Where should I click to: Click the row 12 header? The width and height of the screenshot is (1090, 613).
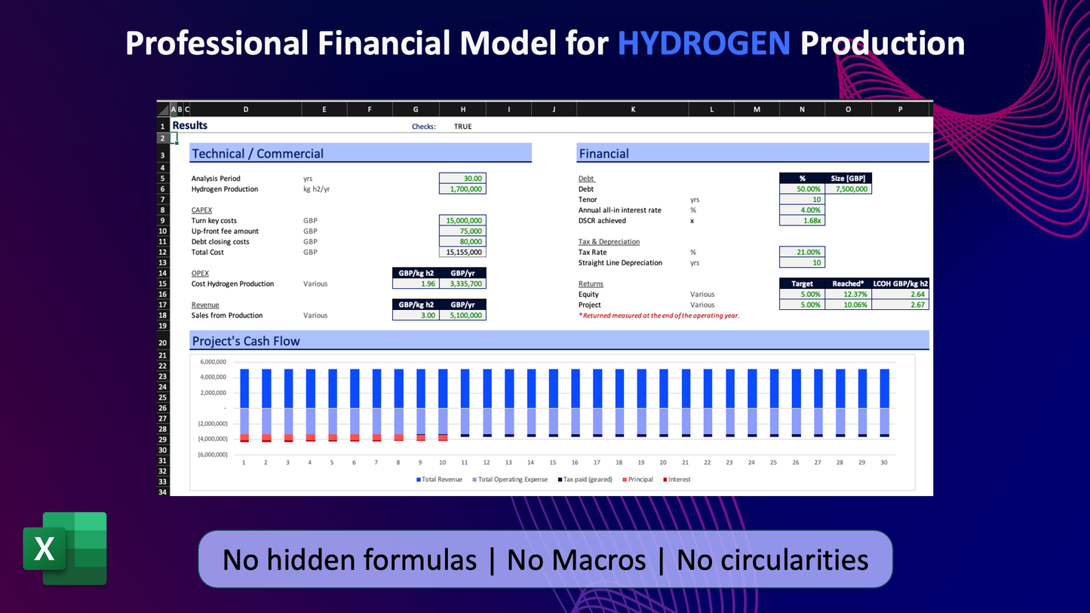[162, 253]
